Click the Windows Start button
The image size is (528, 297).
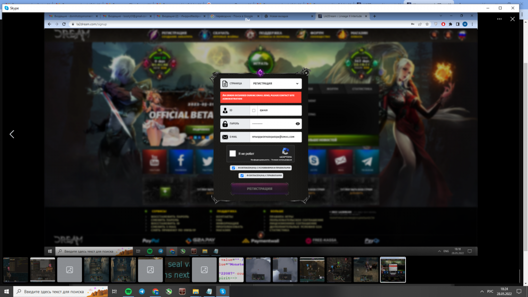click(x=7, y=292)
